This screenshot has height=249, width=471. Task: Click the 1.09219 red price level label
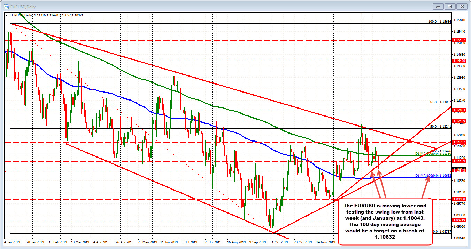(x=459, y=220)
